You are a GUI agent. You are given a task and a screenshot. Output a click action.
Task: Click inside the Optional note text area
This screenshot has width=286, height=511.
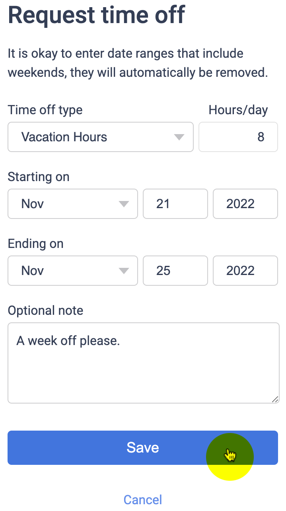coord(142,362)
